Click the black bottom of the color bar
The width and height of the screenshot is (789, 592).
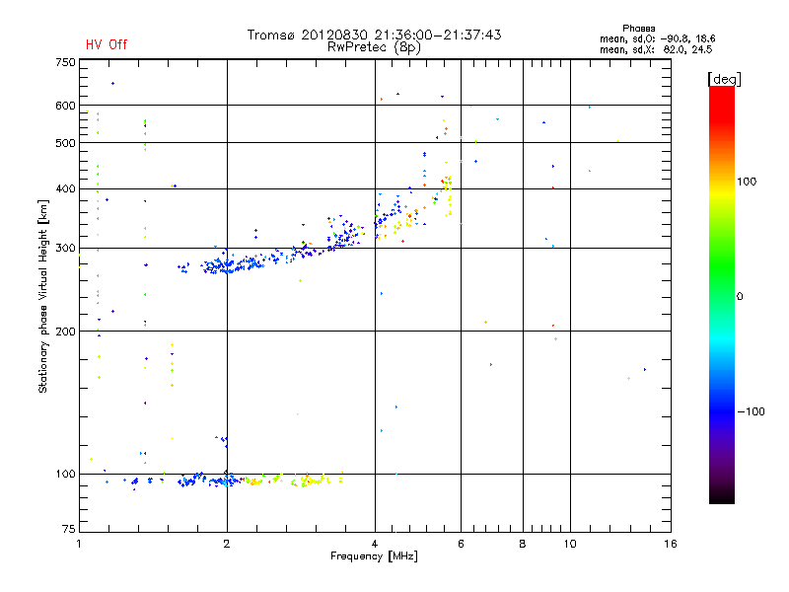[x=721, y=498]
